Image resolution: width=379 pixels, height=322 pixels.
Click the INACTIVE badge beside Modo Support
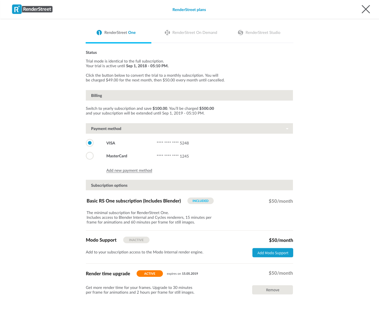136,240
